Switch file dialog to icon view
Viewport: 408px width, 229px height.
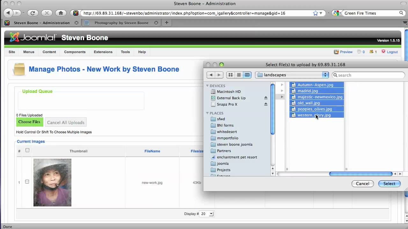tap(230, 75)
